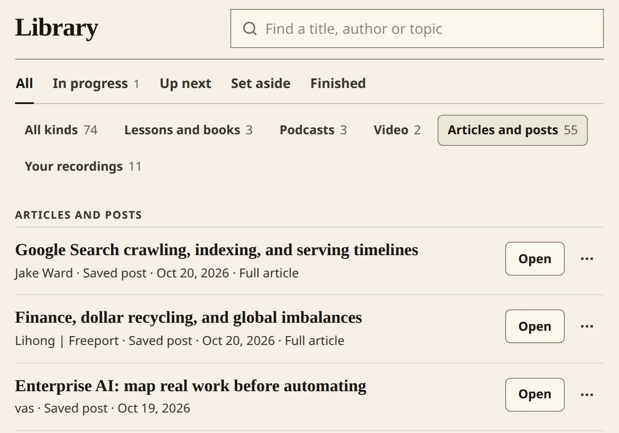This screenshot has width=619, height=433.
Task: Filter by Video
Action: [x=397, y=130]
